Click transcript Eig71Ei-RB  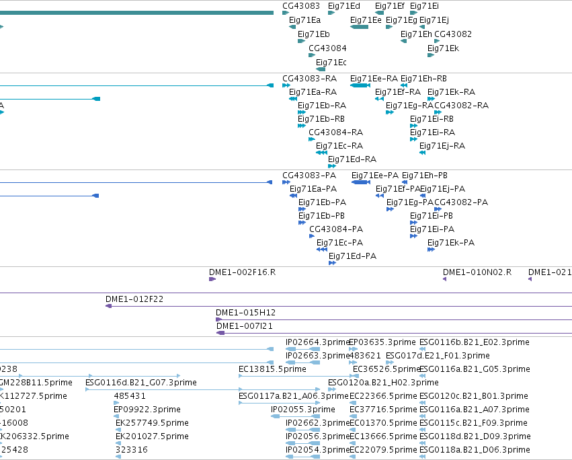tap(432, 119)
